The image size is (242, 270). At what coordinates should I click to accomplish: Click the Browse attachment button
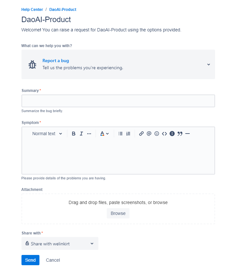click(118, 213)
